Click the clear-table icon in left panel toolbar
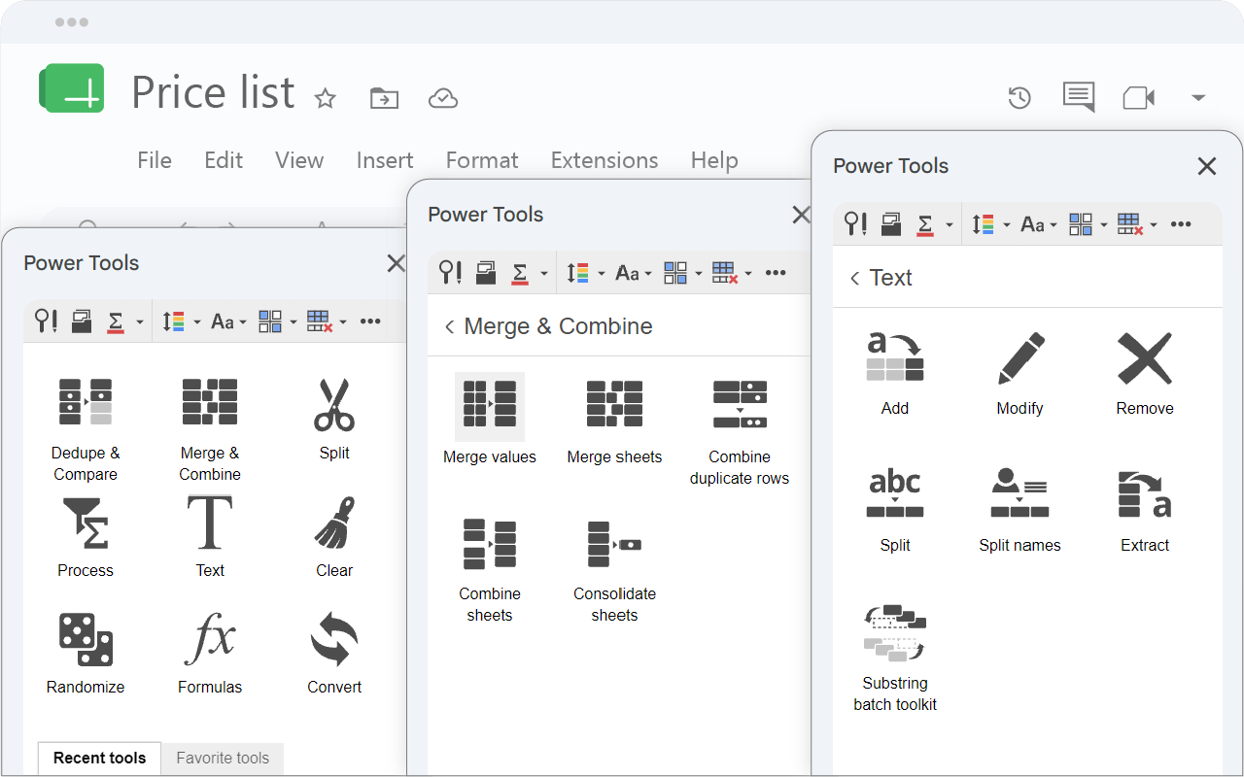1244x777 pixels. point(320,321)
